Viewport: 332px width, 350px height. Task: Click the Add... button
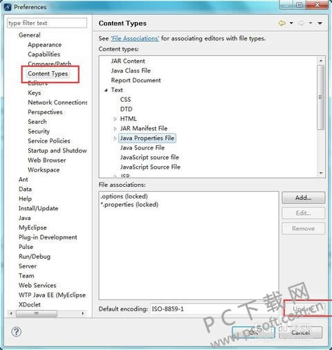point(304,198)
